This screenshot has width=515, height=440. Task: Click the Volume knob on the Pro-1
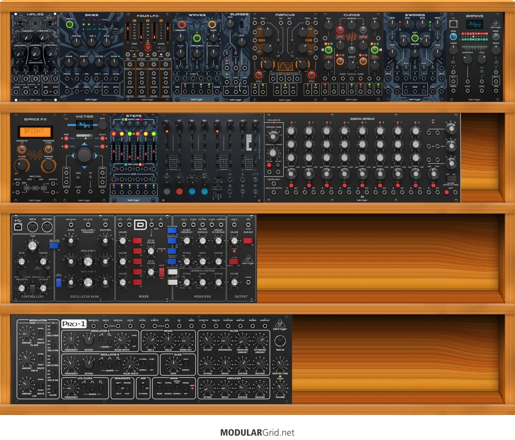coord(280,388)
